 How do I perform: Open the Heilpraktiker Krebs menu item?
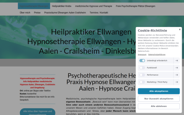[x=62, y=6]
